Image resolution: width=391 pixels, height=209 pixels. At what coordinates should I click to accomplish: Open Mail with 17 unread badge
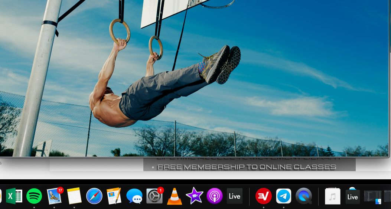[x=54, y=196]
